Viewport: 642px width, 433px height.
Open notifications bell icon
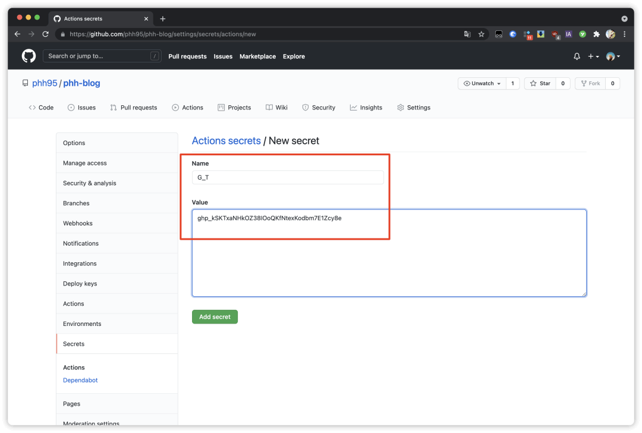point(577,56)
